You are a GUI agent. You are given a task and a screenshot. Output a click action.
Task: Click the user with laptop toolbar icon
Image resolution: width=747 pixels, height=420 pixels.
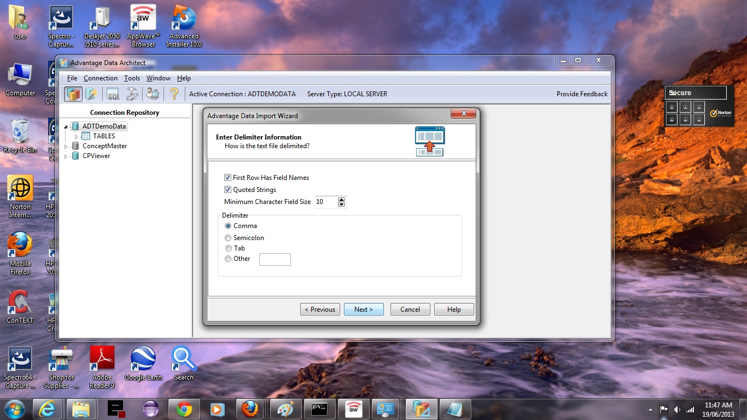coord(153,94)
